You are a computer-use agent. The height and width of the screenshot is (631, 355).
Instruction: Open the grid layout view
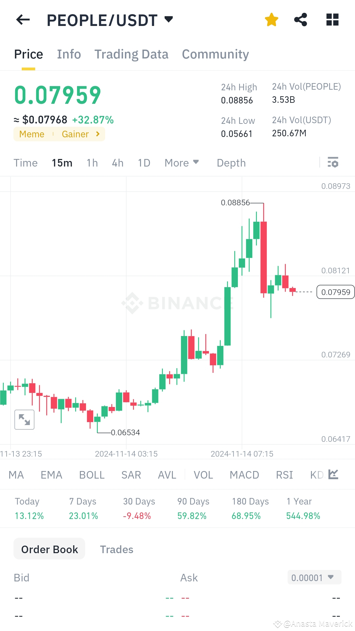(x=332, y=19)
